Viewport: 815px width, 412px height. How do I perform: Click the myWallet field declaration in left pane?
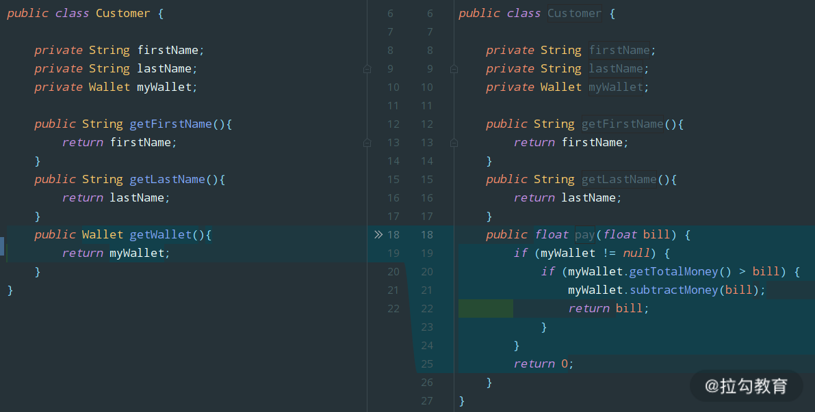(x=116, y=87)
